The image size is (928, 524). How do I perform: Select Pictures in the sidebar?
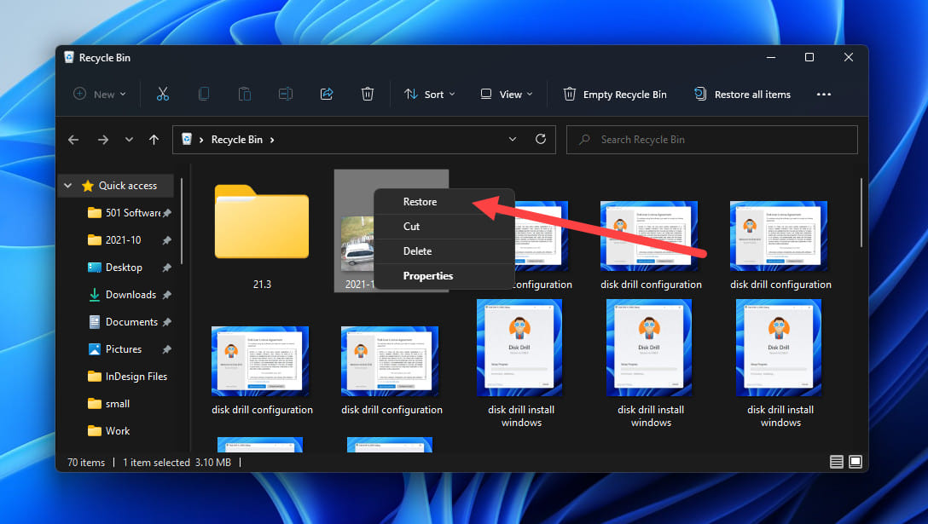tap(124, 349)
